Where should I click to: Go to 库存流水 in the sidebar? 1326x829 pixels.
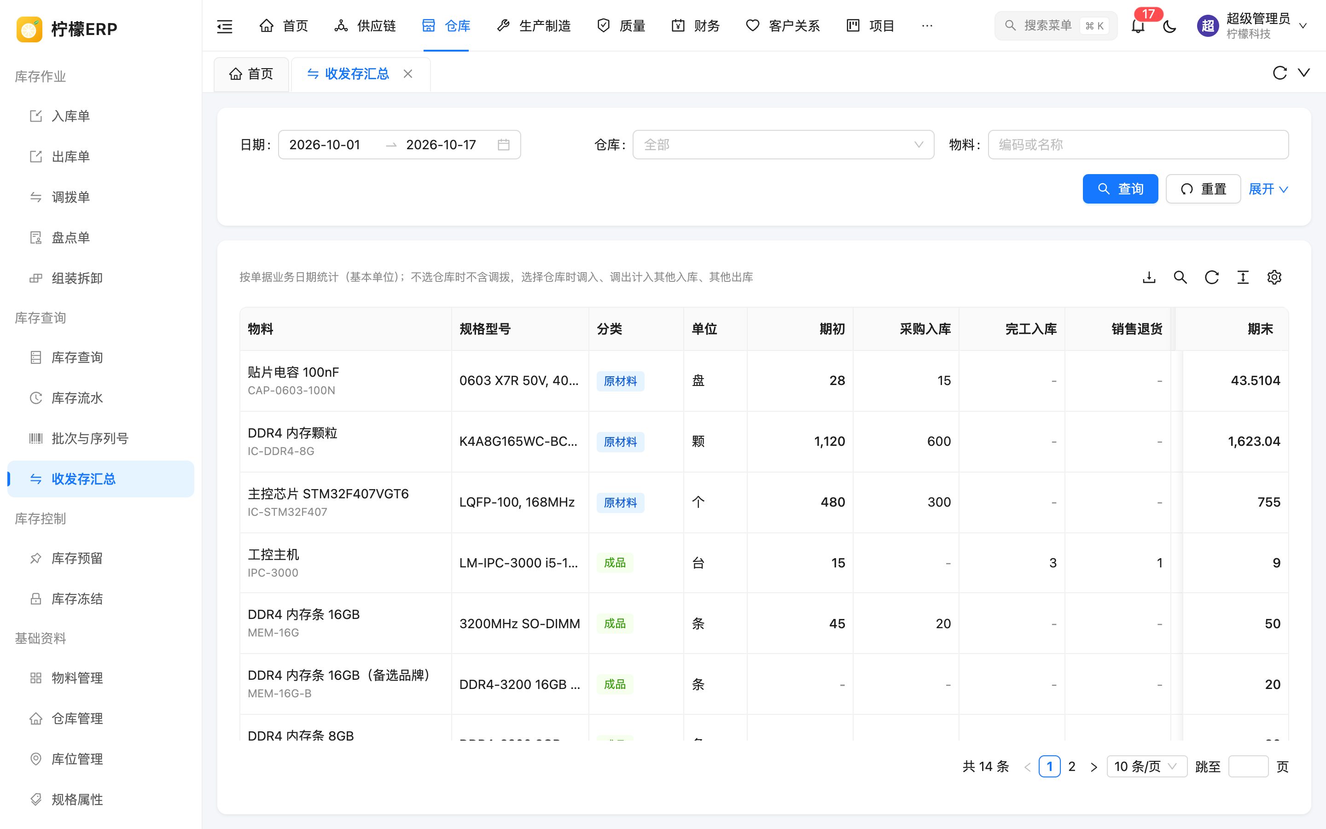[101, 398]
